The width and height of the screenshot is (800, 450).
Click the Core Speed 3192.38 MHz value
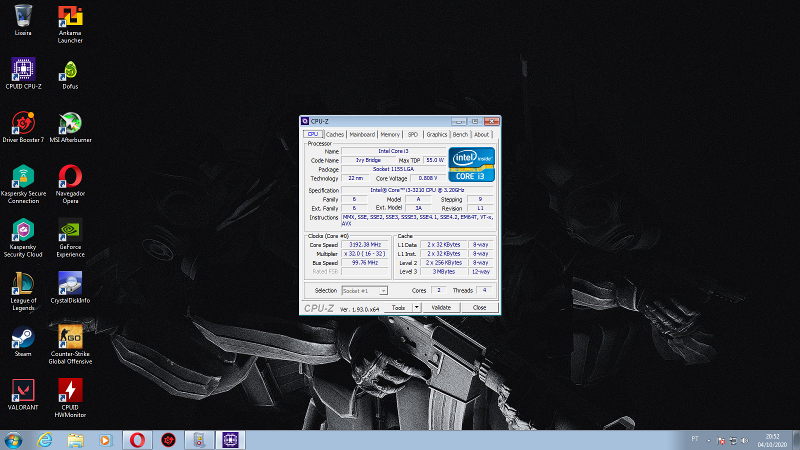coord(365,244)
